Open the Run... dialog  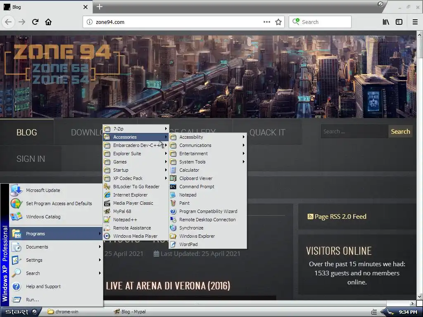[x=56, y=300]
